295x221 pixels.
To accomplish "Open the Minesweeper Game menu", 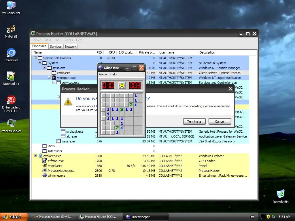I will click(x=103, y=74).
